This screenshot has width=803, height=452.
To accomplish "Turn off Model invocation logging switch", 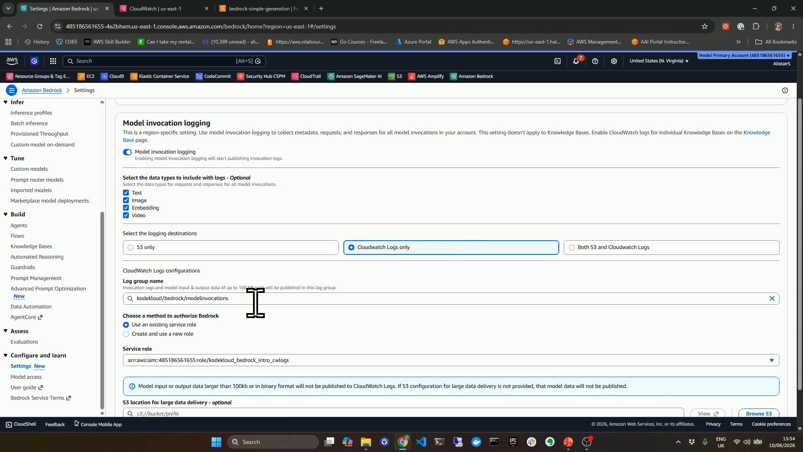I will [127, 152].
